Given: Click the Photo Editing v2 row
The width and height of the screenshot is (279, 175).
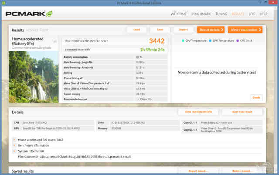Looking at the screenshot, I should (115, 78).
